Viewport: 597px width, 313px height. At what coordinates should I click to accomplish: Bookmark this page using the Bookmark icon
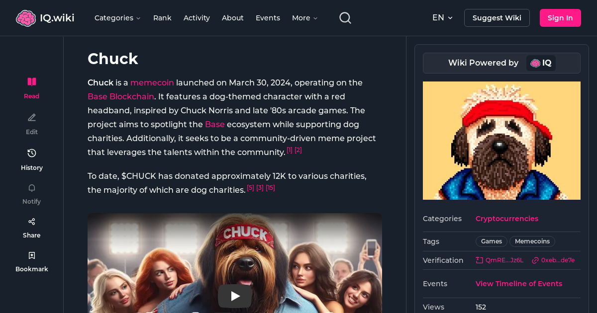click(x=31, y=255)
